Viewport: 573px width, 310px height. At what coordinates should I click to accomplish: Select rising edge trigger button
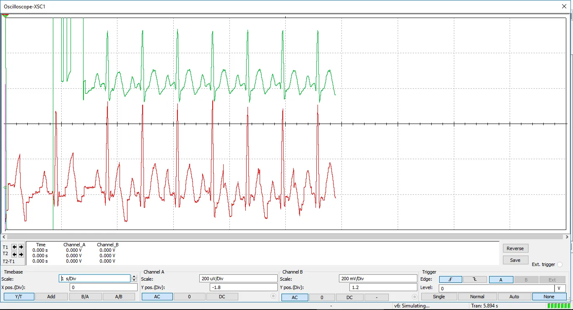(x=451, y=280)
